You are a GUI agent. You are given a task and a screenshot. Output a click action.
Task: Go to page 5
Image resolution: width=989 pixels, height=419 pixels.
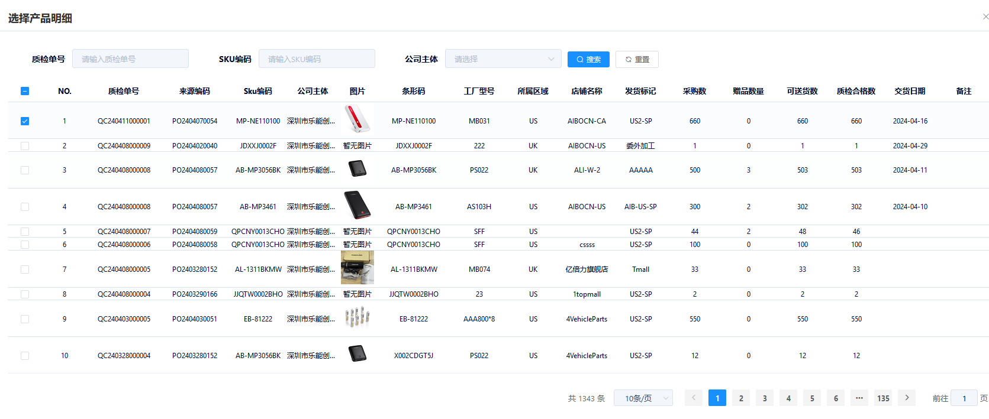(812, 398)
